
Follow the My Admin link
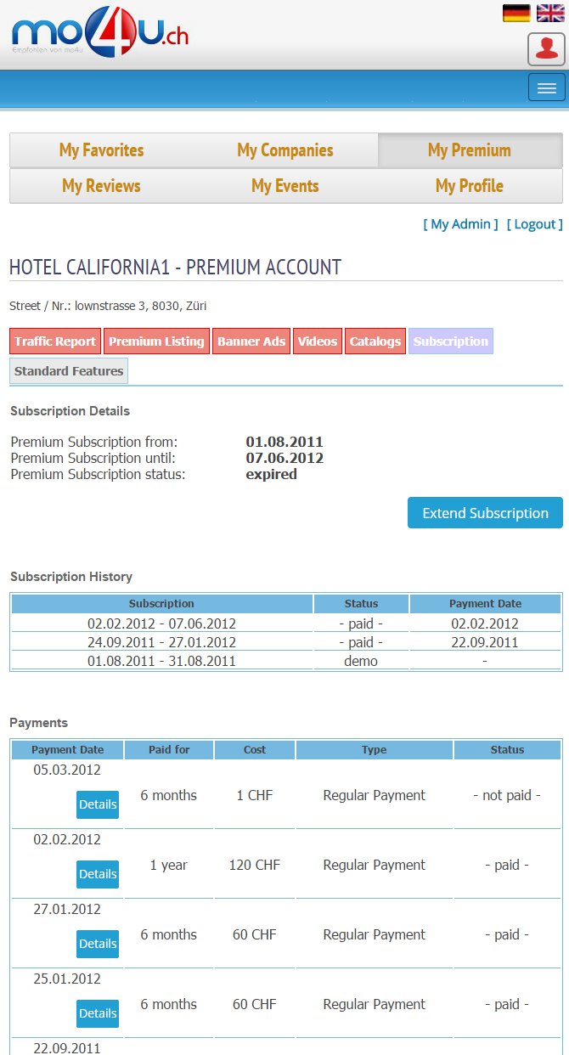click(x=460, y=224)
